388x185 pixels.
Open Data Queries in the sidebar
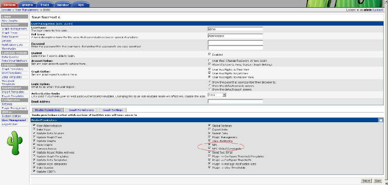tap(10, 57)
